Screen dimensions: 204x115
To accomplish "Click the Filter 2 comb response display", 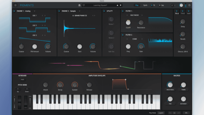I will point(160,43).
